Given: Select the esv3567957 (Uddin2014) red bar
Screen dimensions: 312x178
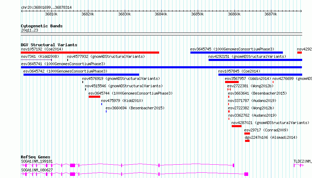Looking at the screenshot, I should point(232,82).
